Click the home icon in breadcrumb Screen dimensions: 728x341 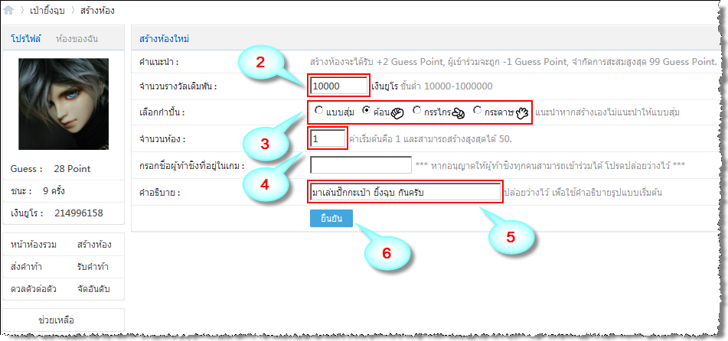click(x=8, y=10)
